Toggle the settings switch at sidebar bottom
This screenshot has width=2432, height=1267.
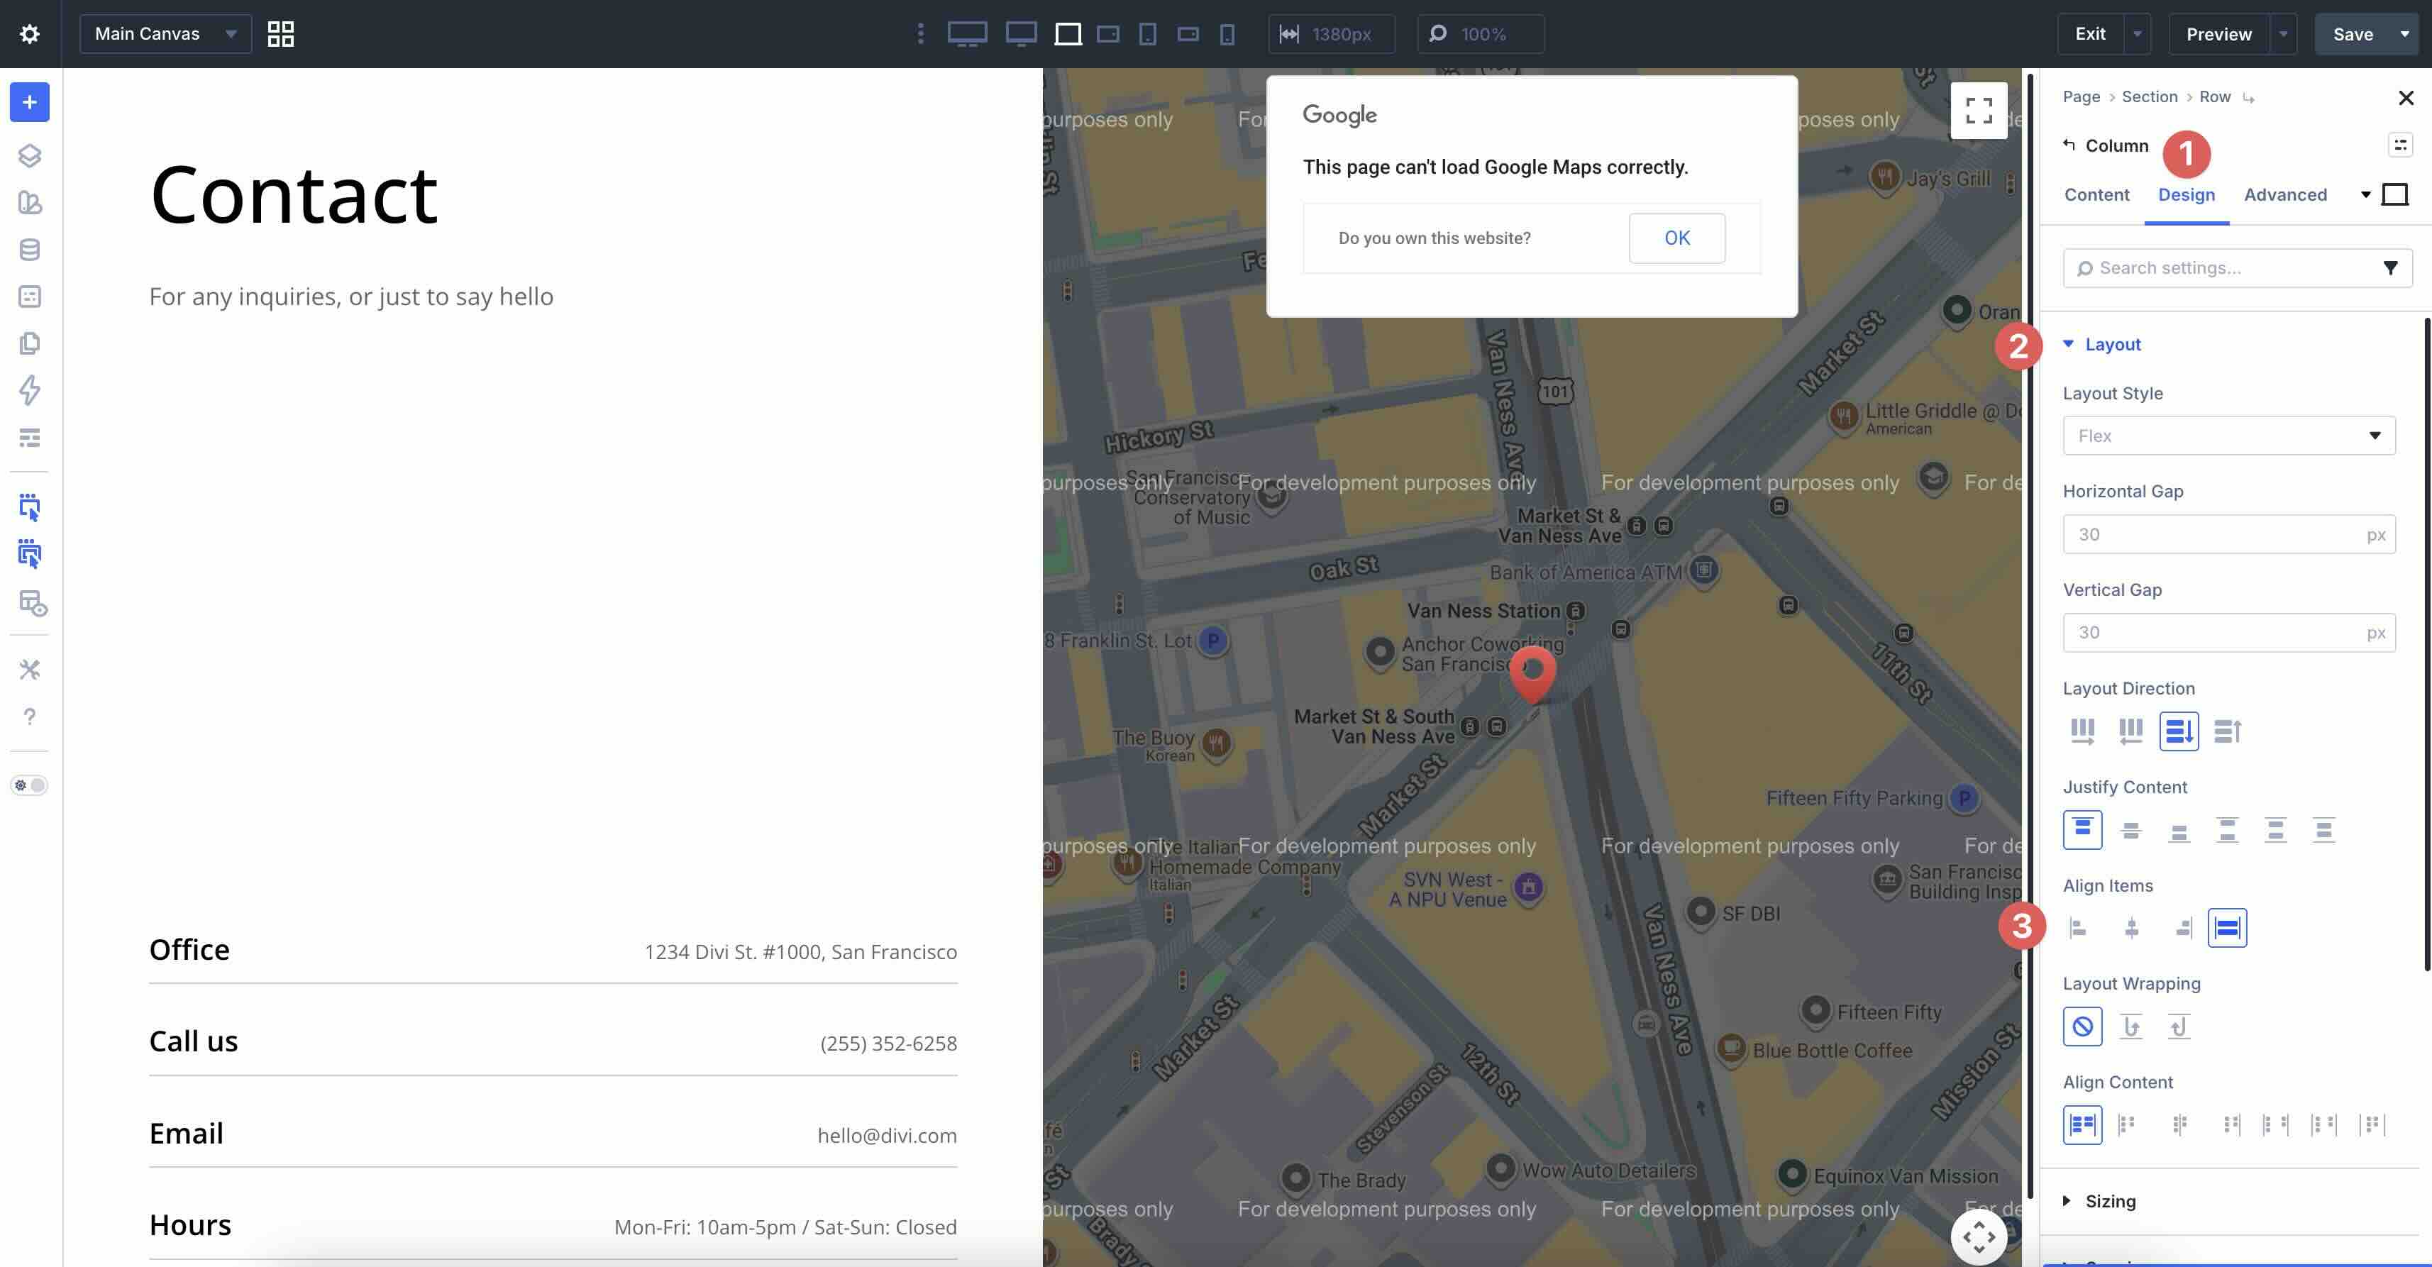pos(29,785)
